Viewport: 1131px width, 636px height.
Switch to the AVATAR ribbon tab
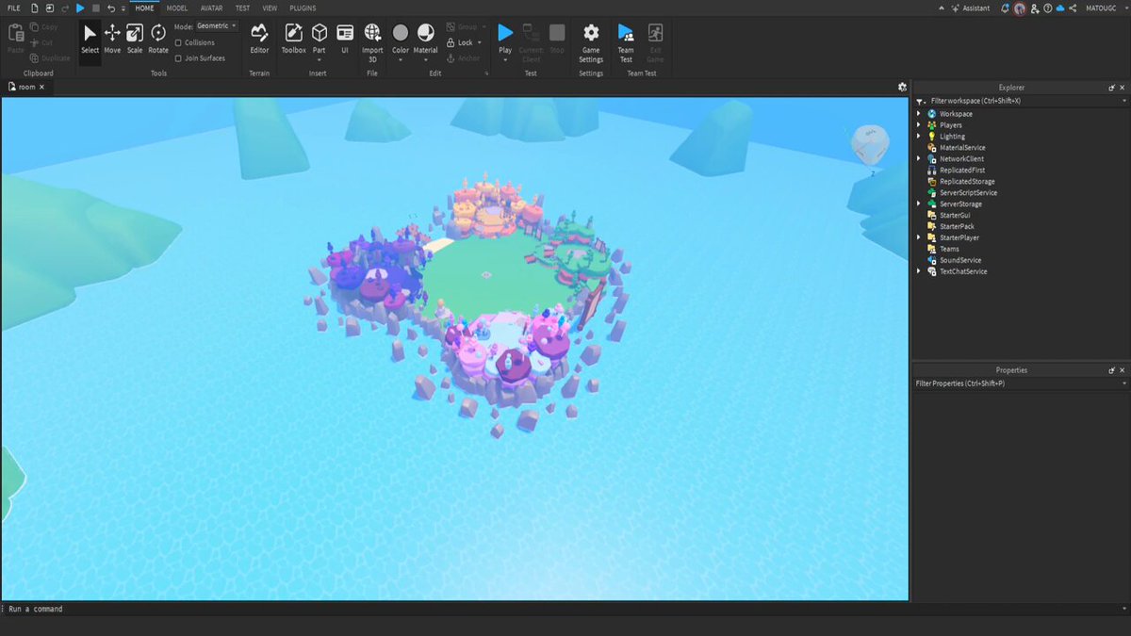click(212, 8)
